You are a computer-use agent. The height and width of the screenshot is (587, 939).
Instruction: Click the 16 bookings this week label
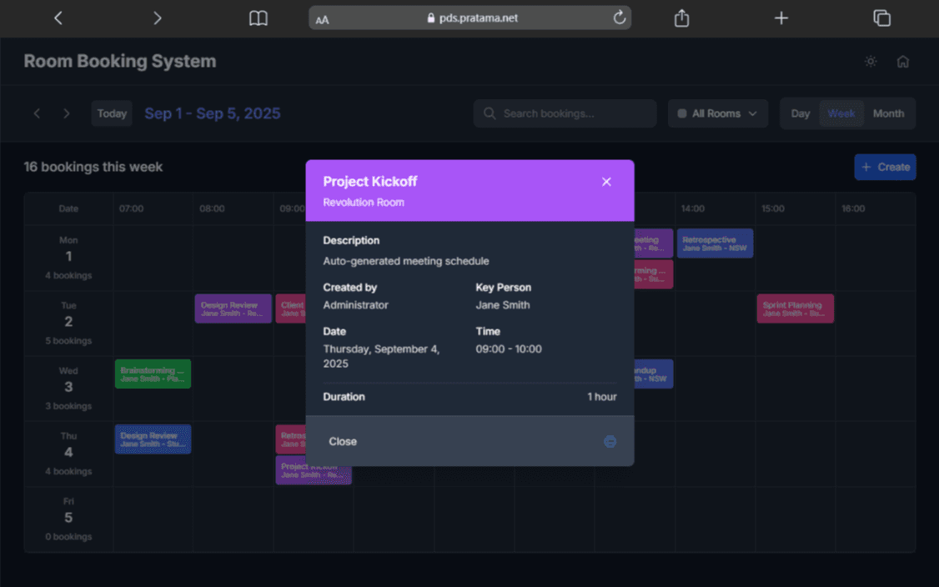pos(93,167)
